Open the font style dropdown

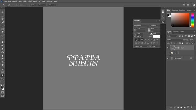click(155, 26)
